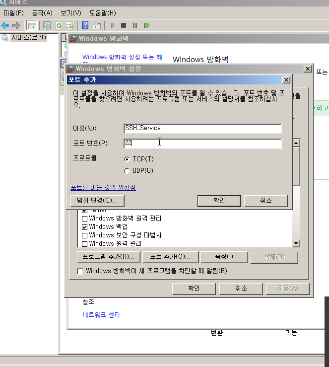
Task: Open the 파일(F) menu
Action: click(13, 13)
